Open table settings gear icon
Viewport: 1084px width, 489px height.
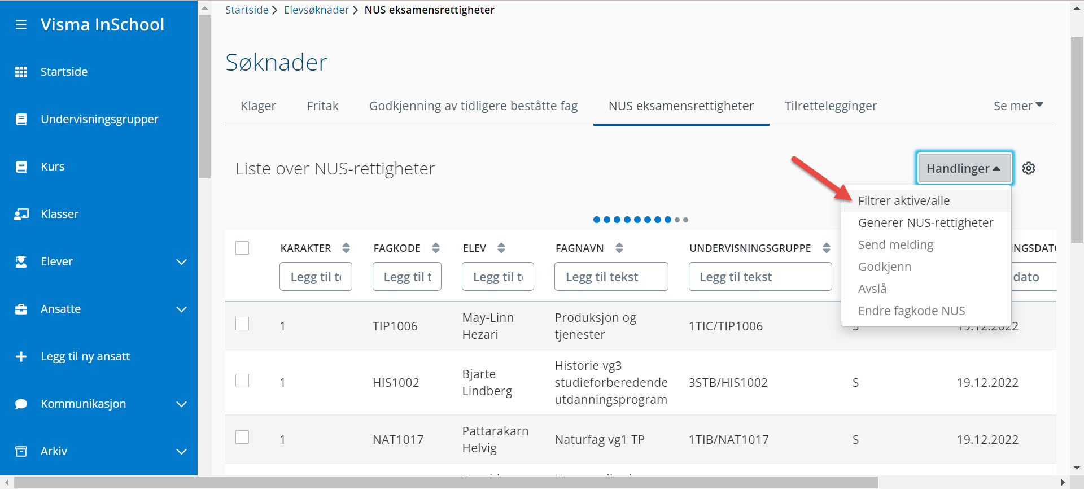point(1029,168)
